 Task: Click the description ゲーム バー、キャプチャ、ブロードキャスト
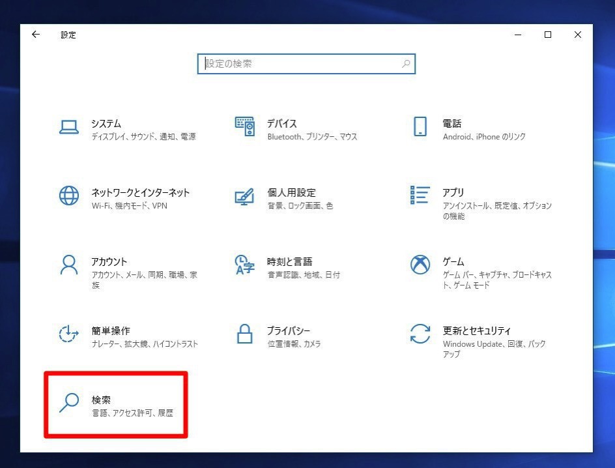point(497,280)
